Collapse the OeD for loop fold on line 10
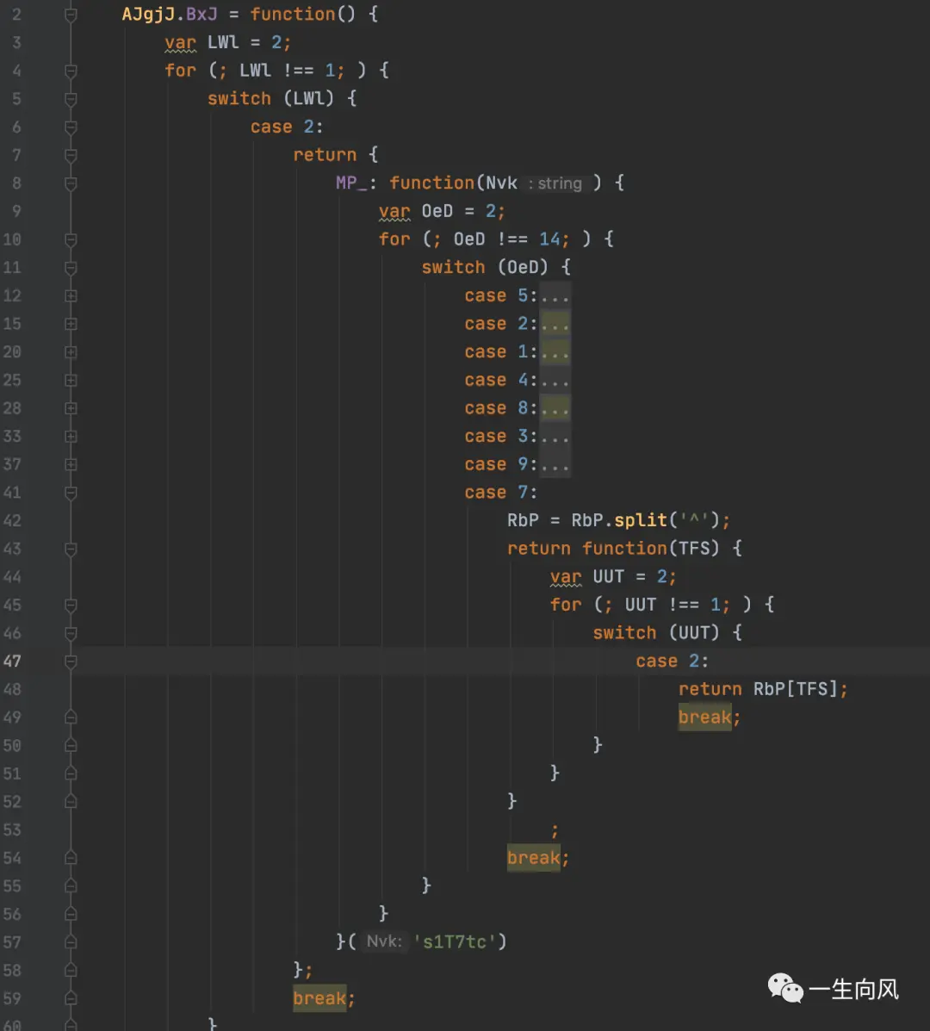 [71, 239]
